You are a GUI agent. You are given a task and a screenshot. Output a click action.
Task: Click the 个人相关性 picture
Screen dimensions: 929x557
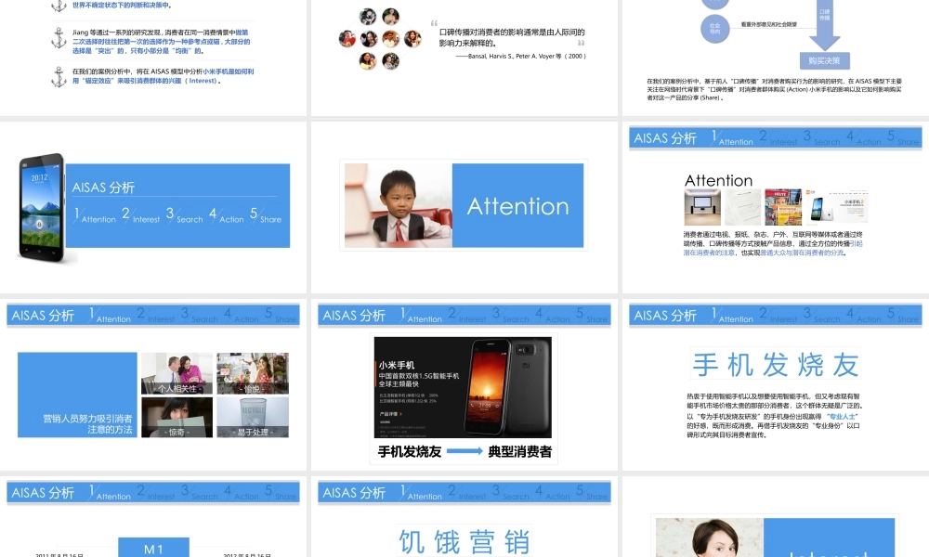click(177, 373)
